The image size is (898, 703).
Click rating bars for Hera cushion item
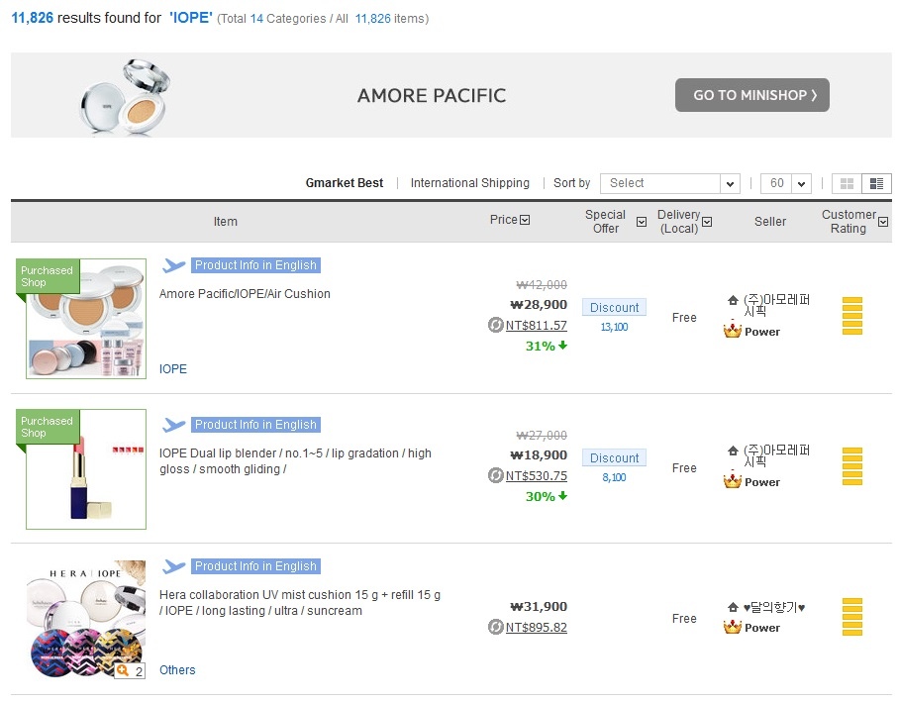pos(852,617)
